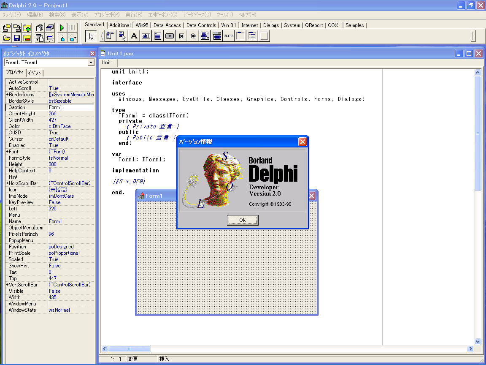Image resolution: width=486 pixels, height=365 pixels.
Task: Select the PopupMenu component
Action: coord(122,36)
